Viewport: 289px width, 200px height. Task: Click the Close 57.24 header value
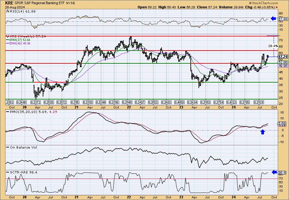pyautogui.click(x=207, y=7)
